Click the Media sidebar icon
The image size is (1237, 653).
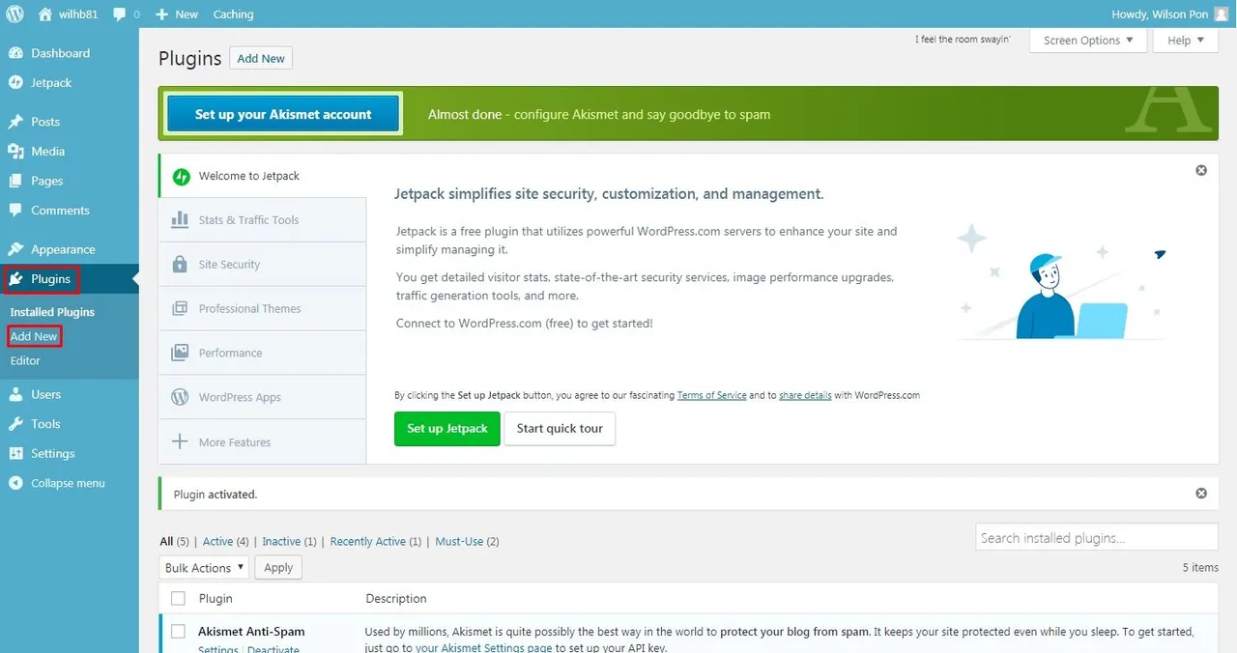pyautogui.click(x=15, y=152)
